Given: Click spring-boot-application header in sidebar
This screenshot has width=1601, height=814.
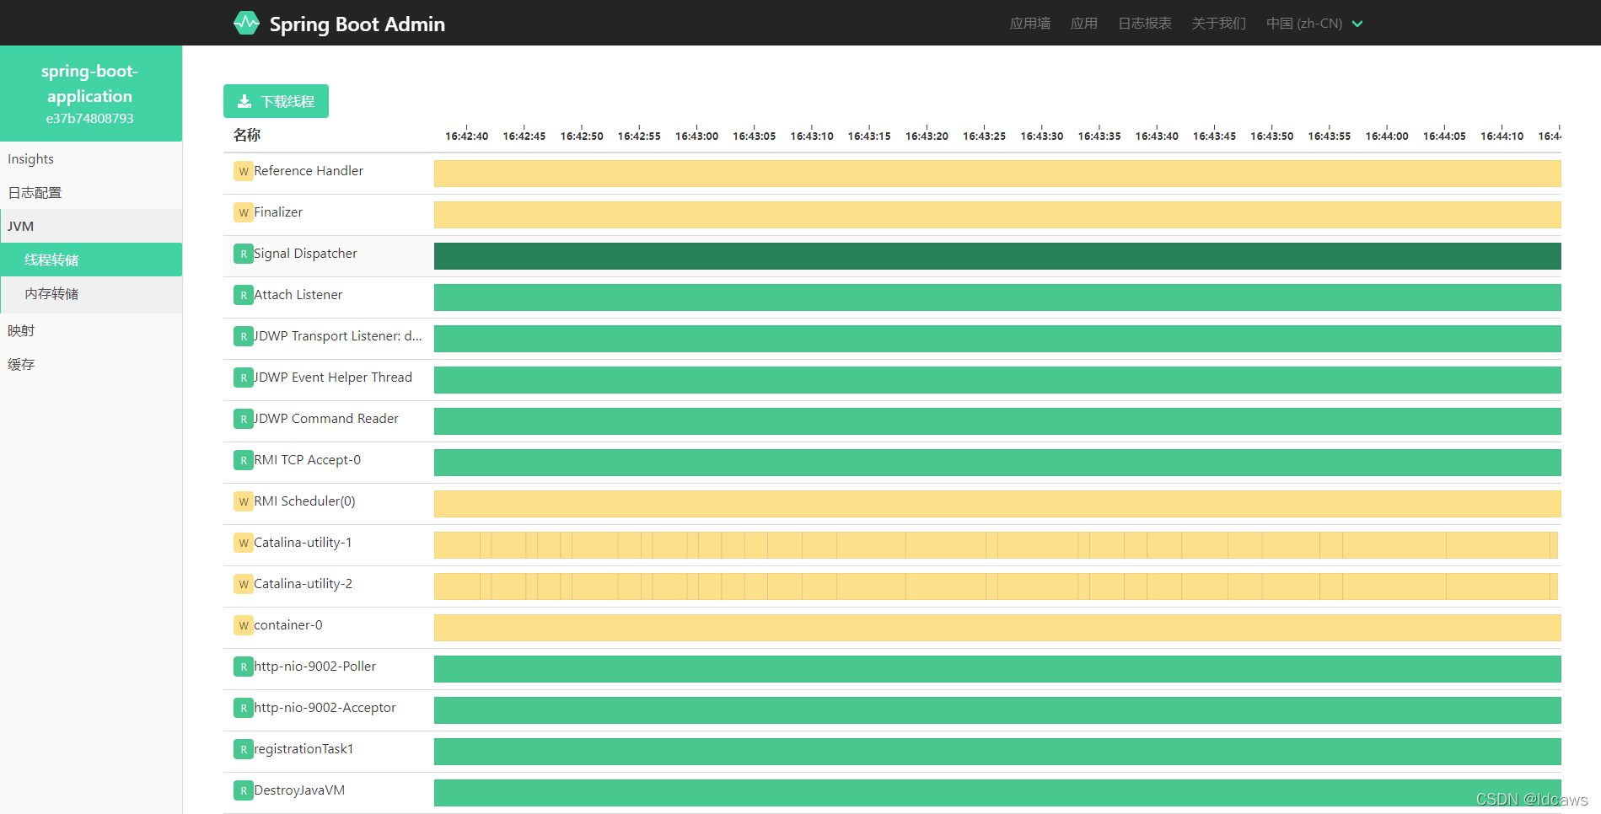Looking at the screenshot, I should click(89, 83).
